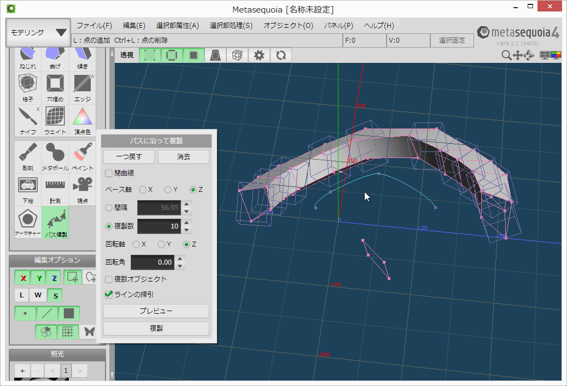Image resolution: width=567 pixels, height=386 pixels.
Task: Open viewport settings gear icon
Action: [259, 55]
